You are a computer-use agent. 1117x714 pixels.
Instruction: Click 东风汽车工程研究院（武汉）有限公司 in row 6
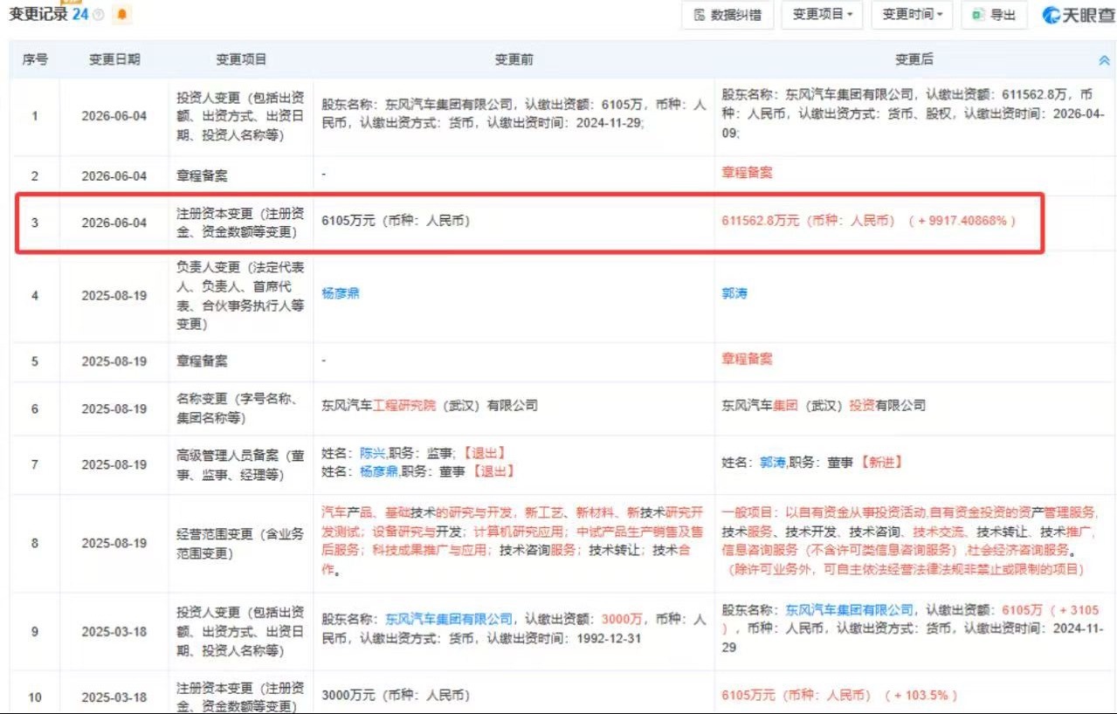(x=430, y=406)
